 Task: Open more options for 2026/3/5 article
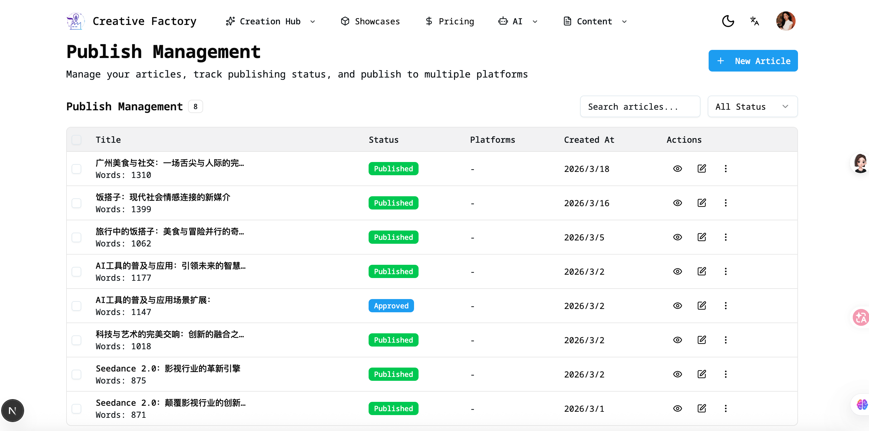726,237
